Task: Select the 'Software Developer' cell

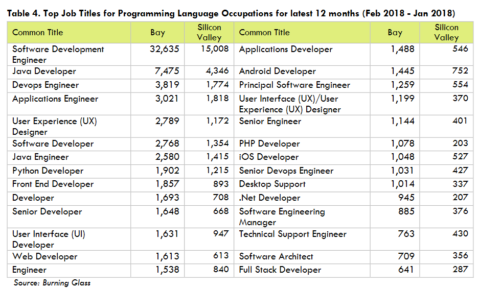Action: (53, 143)
